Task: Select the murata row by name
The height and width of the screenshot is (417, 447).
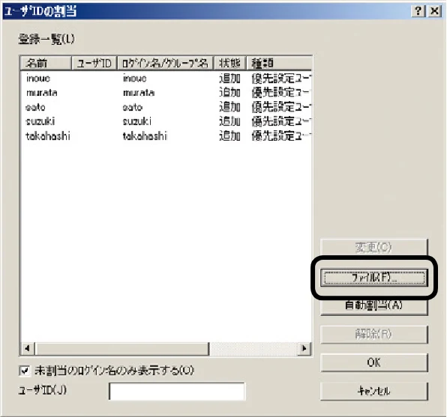Action: point(41,93)
